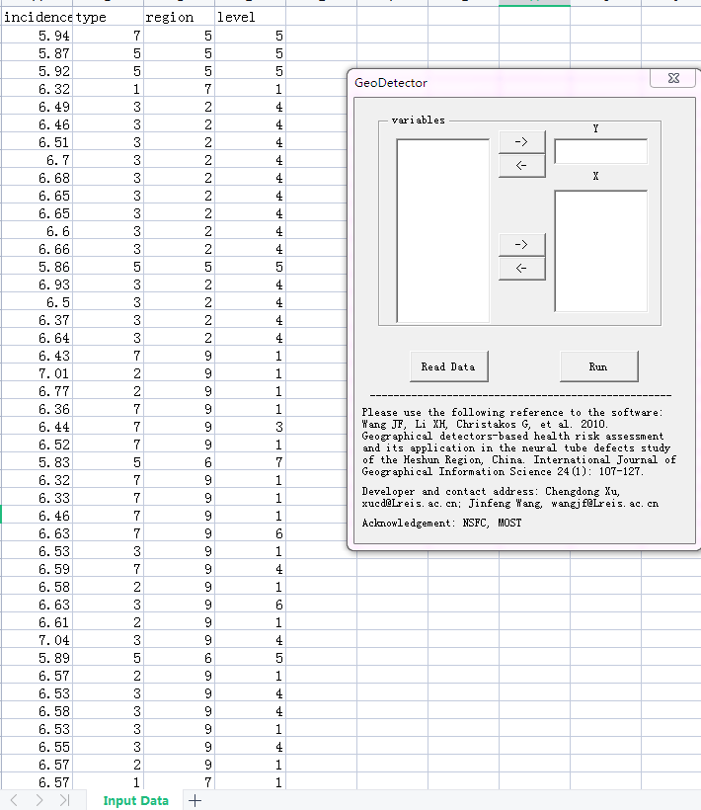Select the incidence cell 6.55
Screen dimensions: 701x810
pos(38,747)
